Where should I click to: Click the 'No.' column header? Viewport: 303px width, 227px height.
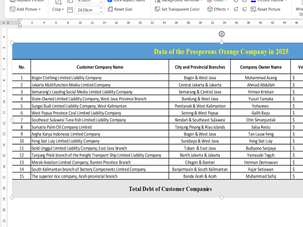(22, 67)
